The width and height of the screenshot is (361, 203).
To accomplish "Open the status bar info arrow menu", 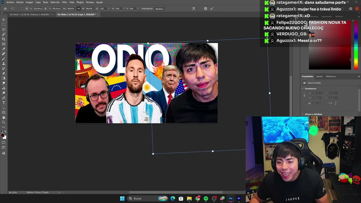I will point(59,193).
